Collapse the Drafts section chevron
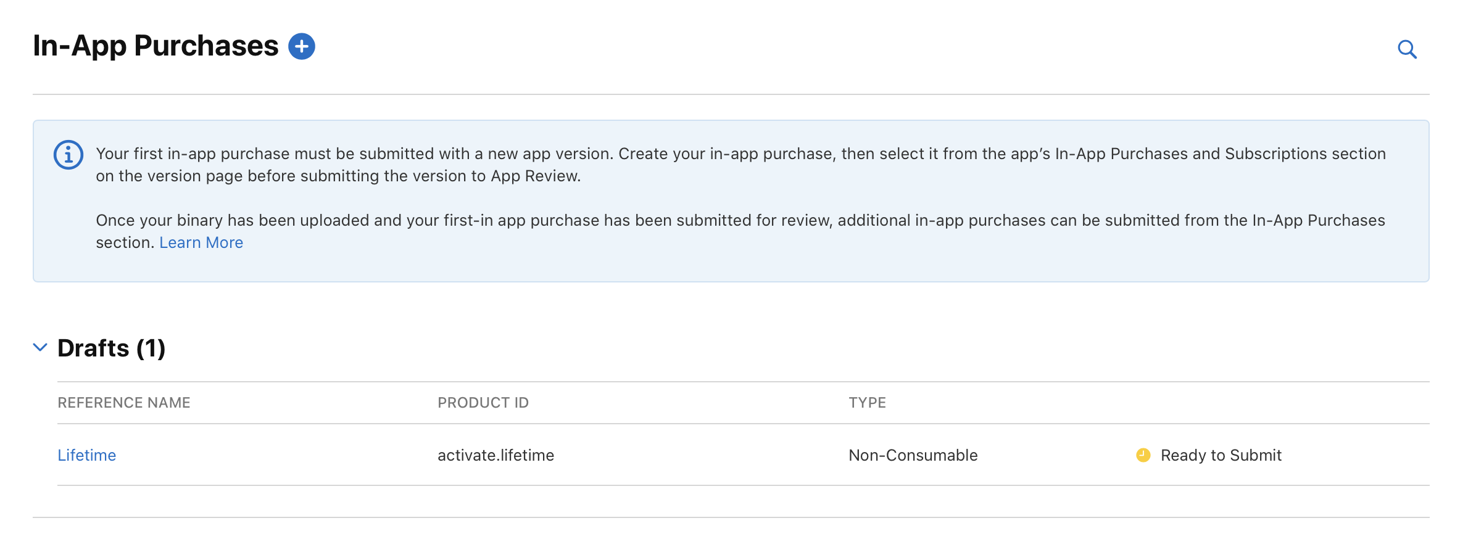This screenshot has height=539, width=1476. point(40,347)
